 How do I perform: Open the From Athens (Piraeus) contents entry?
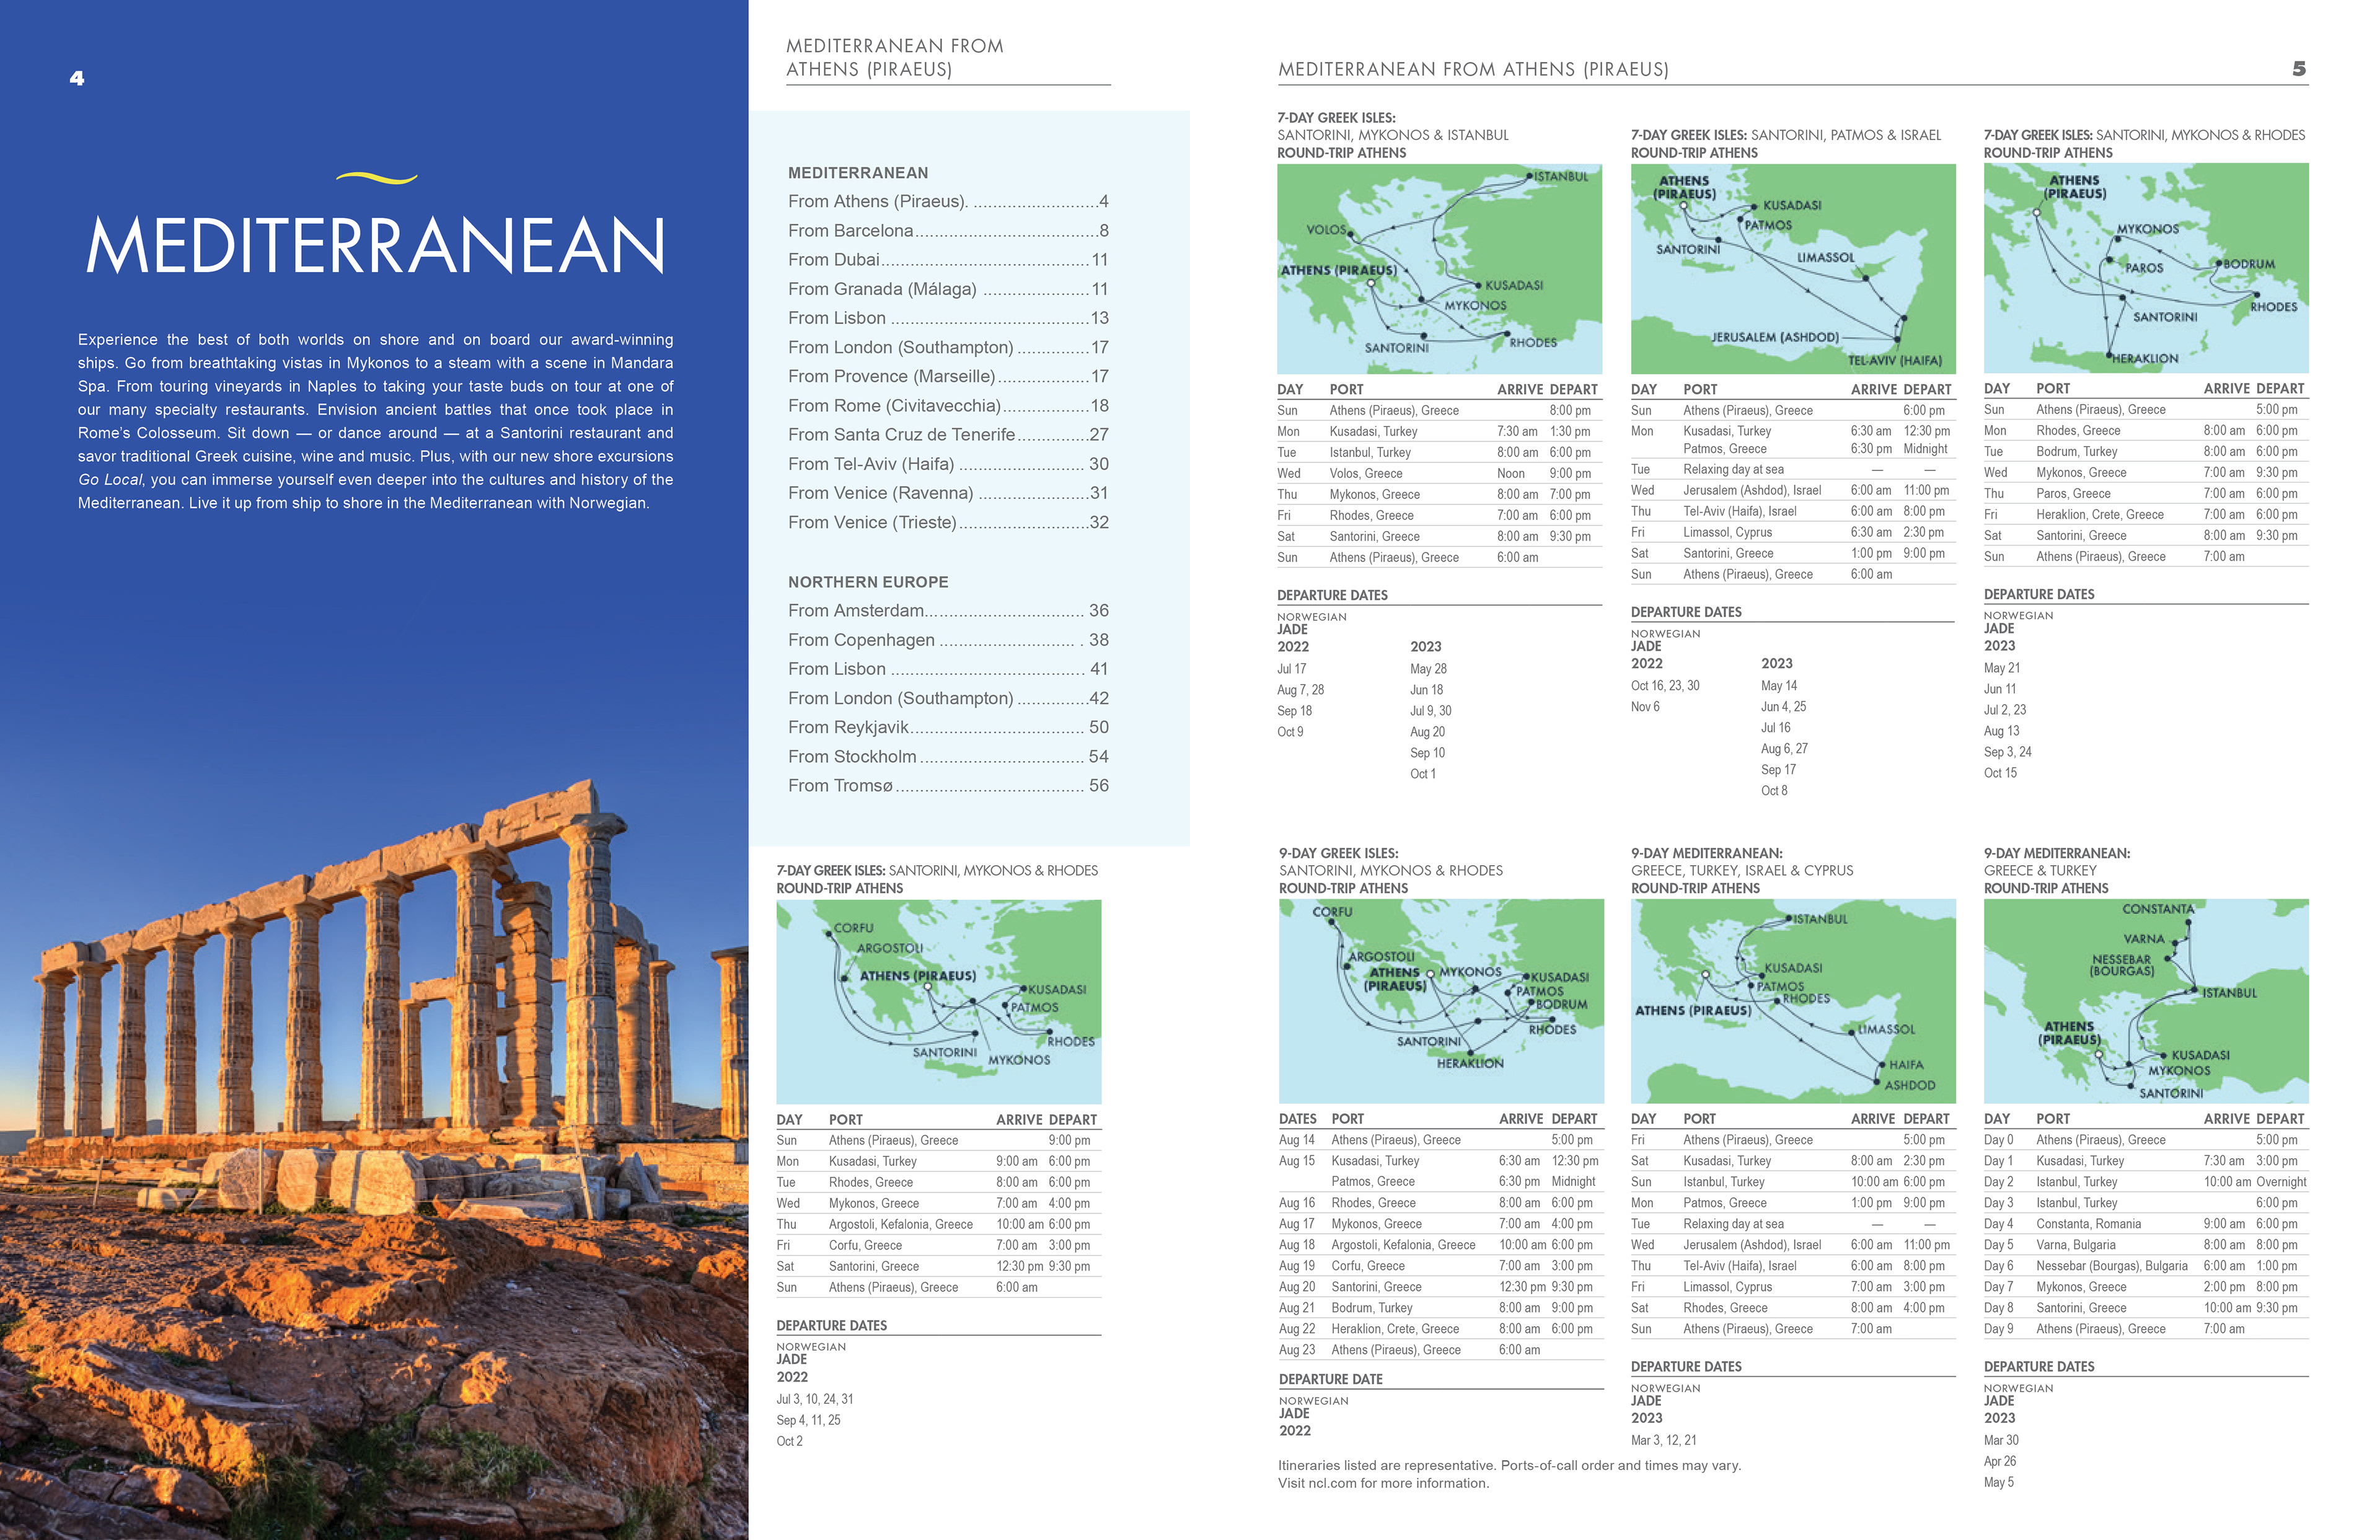tap(947, 202)
